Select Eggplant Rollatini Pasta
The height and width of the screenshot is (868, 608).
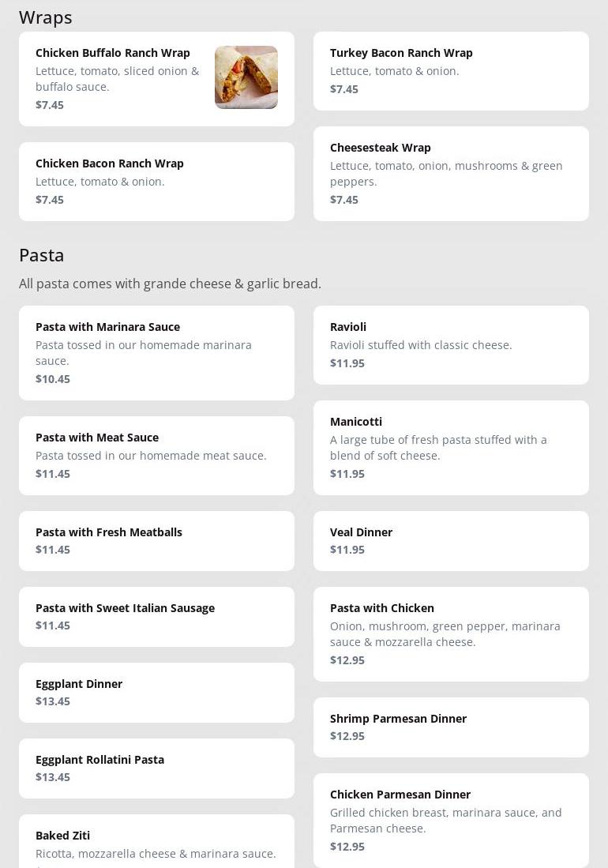click(x=156, y=768)
